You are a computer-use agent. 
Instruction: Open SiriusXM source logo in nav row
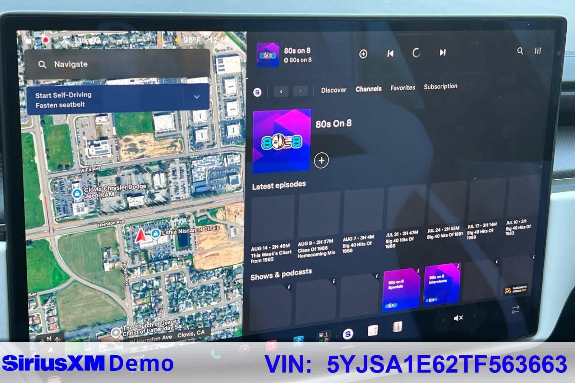257,92
